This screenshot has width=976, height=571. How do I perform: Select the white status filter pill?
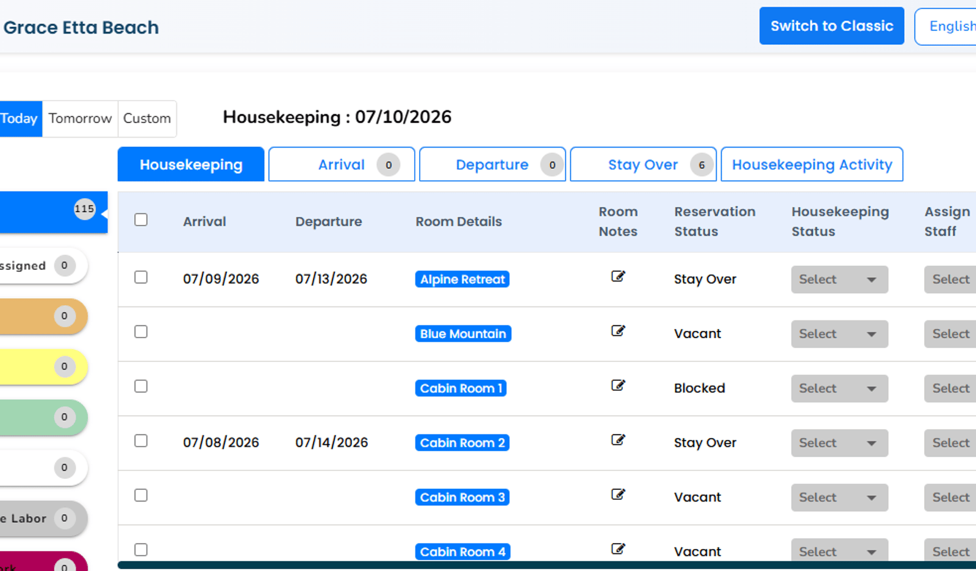click(x=43, y=468)
